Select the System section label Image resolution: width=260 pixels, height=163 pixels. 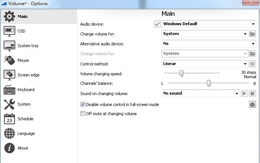click(24, 104)
